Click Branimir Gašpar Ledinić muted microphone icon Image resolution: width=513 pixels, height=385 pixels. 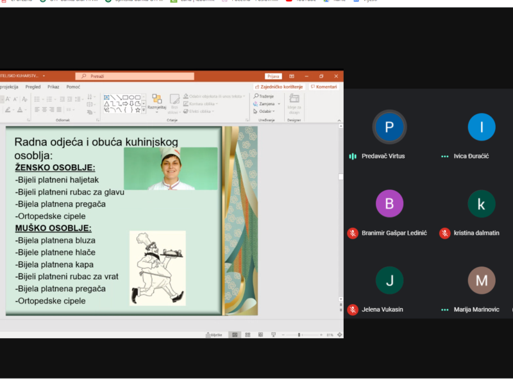pos(353,233)
